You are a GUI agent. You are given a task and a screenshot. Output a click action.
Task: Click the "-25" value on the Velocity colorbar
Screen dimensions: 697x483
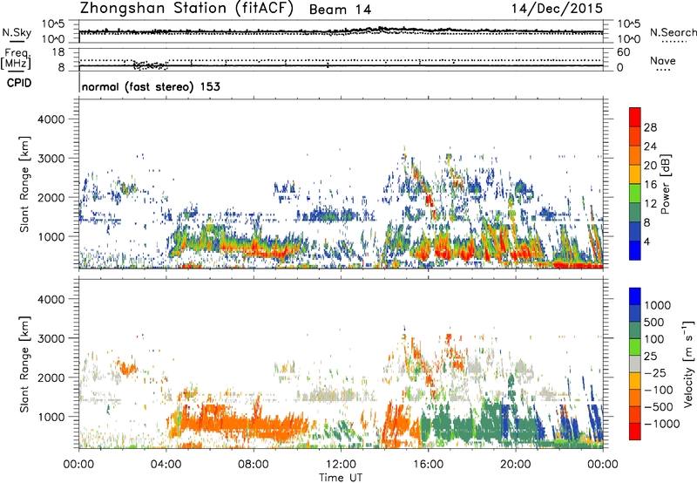pos(654,373)
